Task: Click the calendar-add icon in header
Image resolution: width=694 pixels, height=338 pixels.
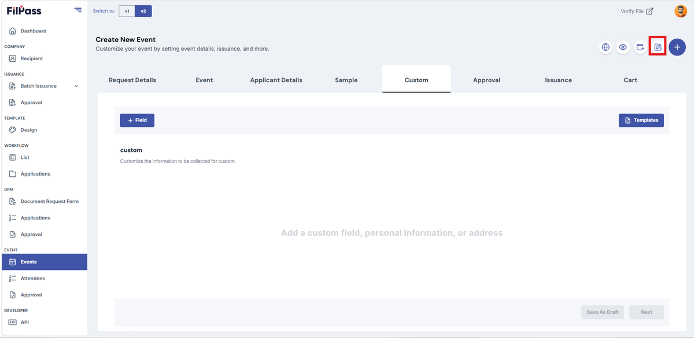Action: [640, 47]
